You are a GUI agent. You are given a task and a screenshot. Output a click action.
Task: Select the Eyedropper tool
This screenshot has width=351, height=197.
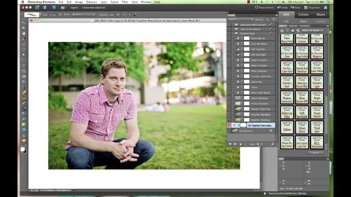tap(24, 39)
